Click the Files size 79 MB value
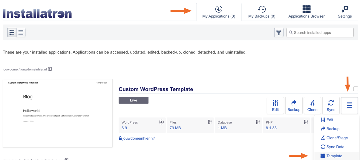Screen dimensions: 360x160 [x=175, y=128]
